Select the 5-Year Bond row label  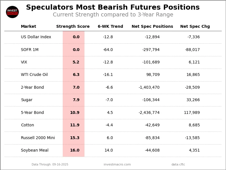[32, 113]
